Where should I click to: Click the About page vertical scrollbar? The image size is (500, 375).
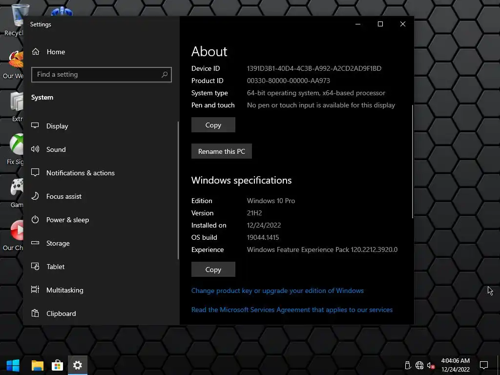pos(413,161)
